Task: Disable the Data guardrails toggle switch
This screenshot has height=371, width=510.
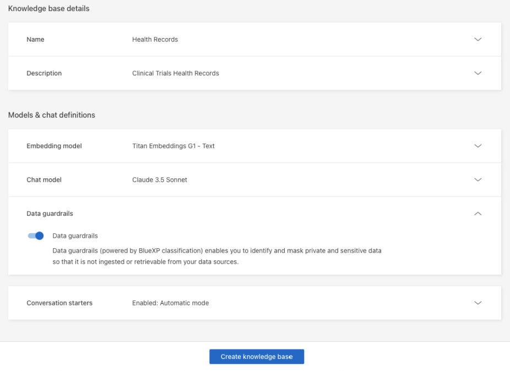Action: 36,236
